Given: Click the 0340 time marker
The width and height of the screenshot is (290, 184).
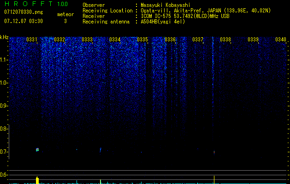Looking at the screenshot, I should tap(281, 40).
